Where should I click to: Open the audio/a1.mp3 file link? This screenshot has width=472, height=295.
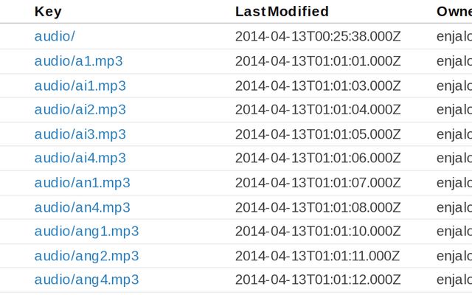tap(78, 61)
